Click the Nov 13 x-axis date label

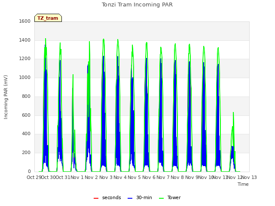point(249,177)
